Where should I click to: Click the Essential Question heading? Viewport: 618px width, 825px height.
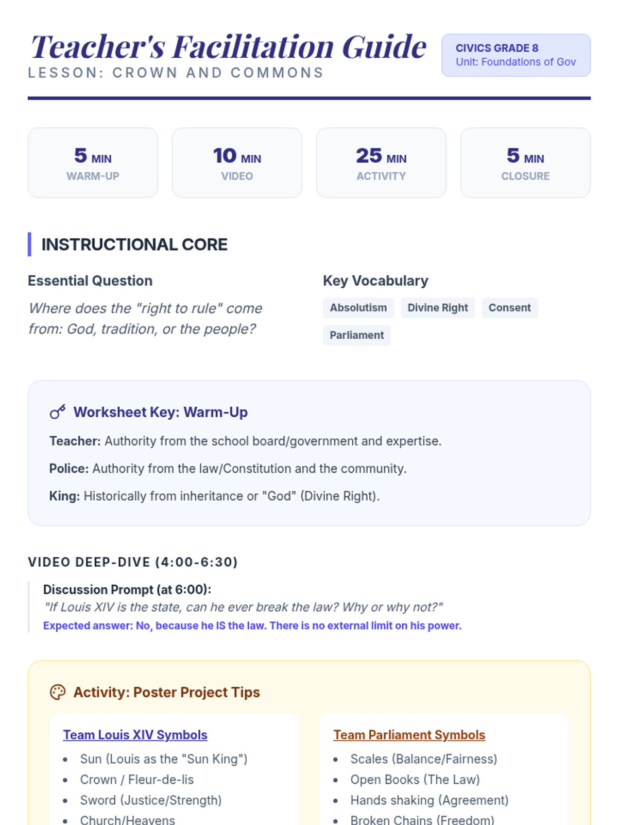click(90, 280)
